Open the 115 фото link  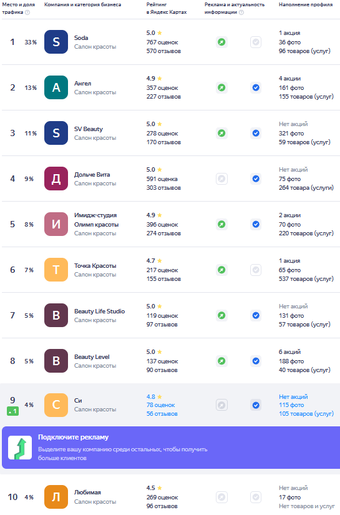(291, 405)
